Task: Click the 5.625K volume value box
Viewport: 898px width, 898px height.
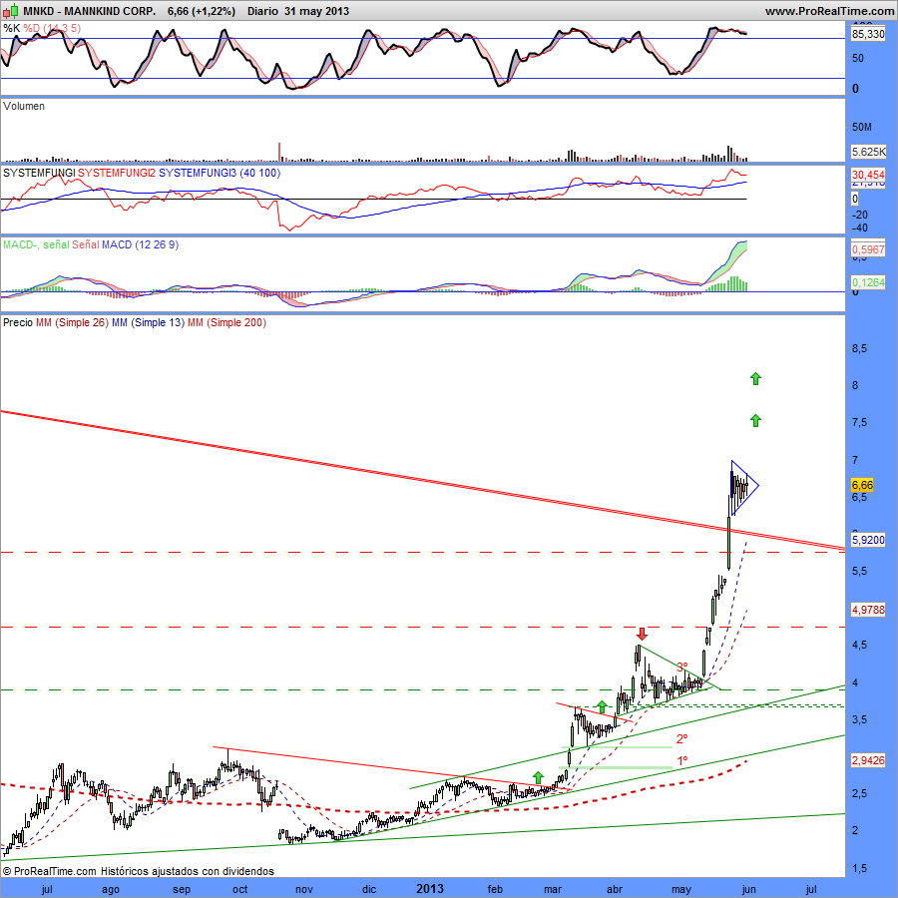Action: click(x=868, y=152)
